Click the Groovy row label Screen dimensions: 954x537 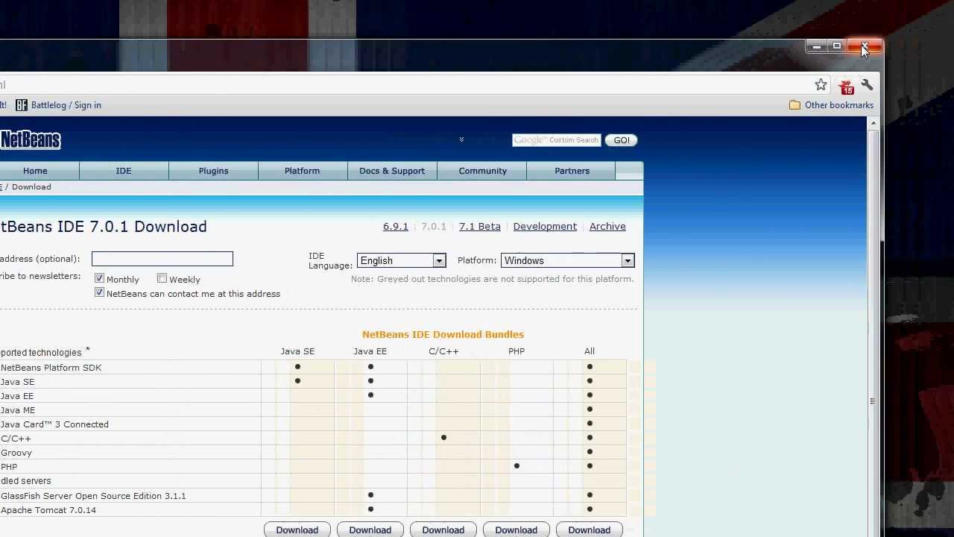coord(16,453)
